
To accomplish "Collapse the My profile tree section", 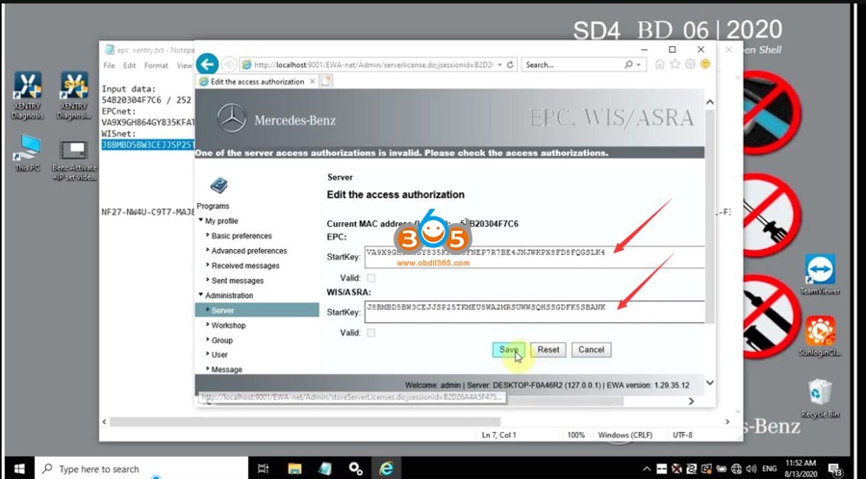I will click(201, 220).
